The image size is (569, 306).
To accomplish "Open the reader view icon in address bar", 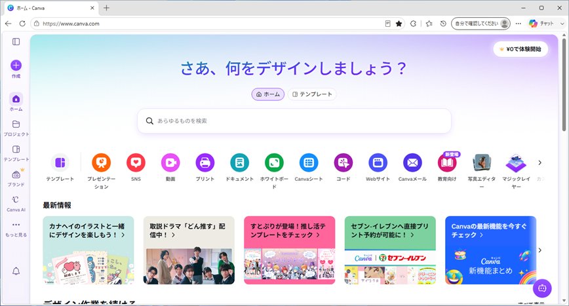I will pos(387,24).
